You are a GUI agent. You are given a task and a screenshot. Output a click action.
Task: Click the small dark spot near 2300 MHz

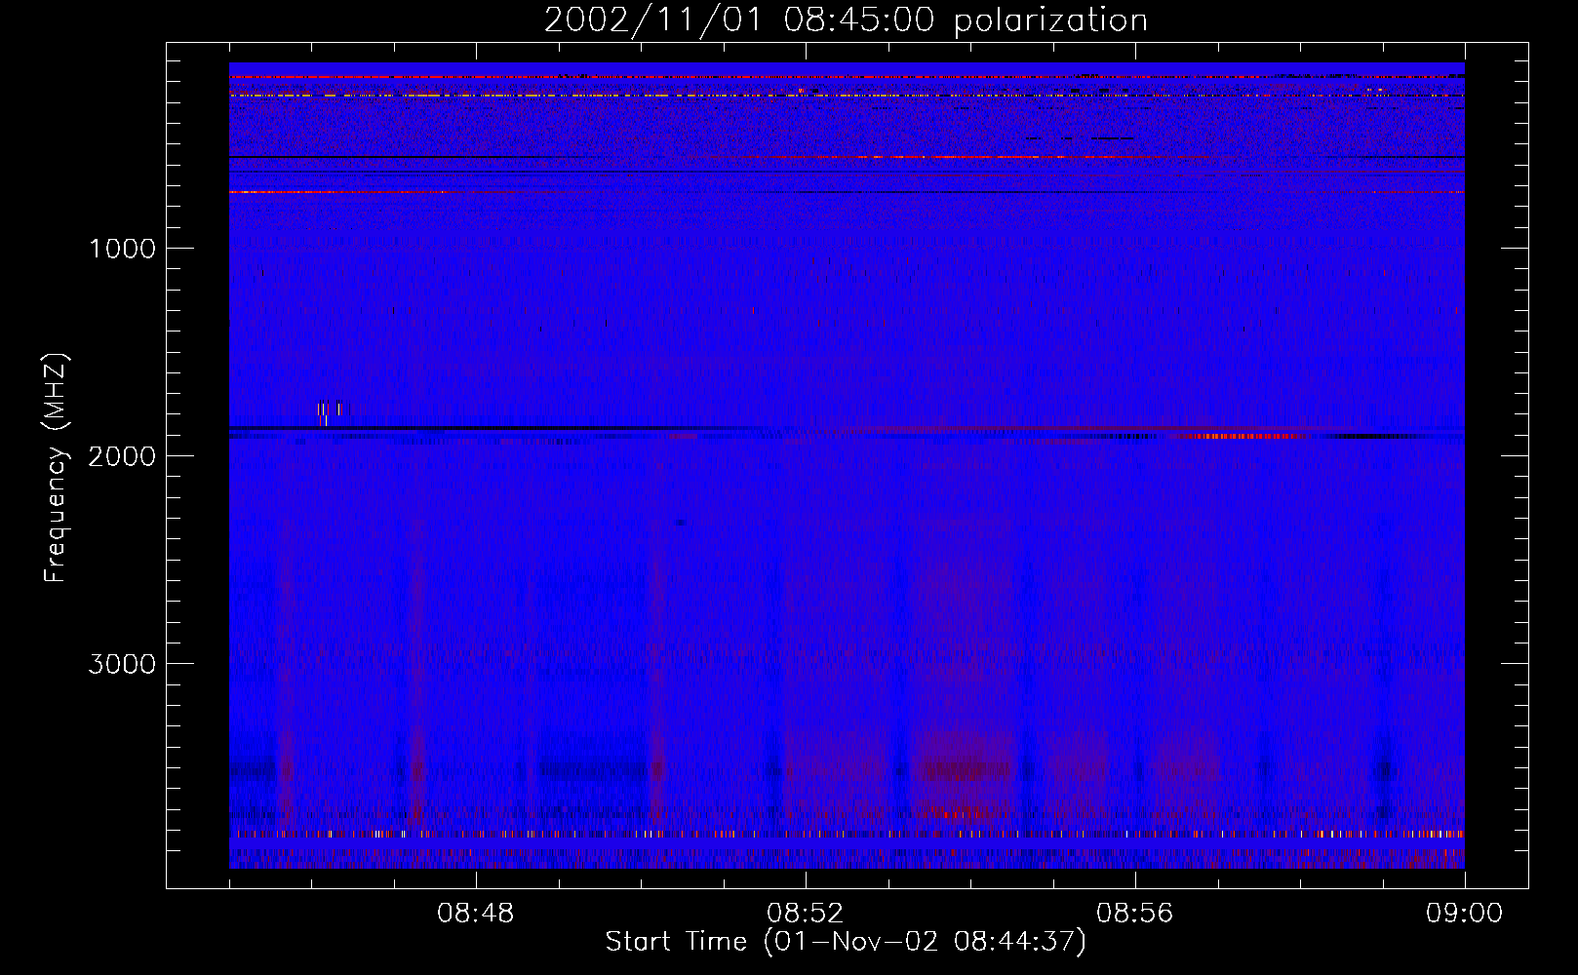tap(681, 523)
